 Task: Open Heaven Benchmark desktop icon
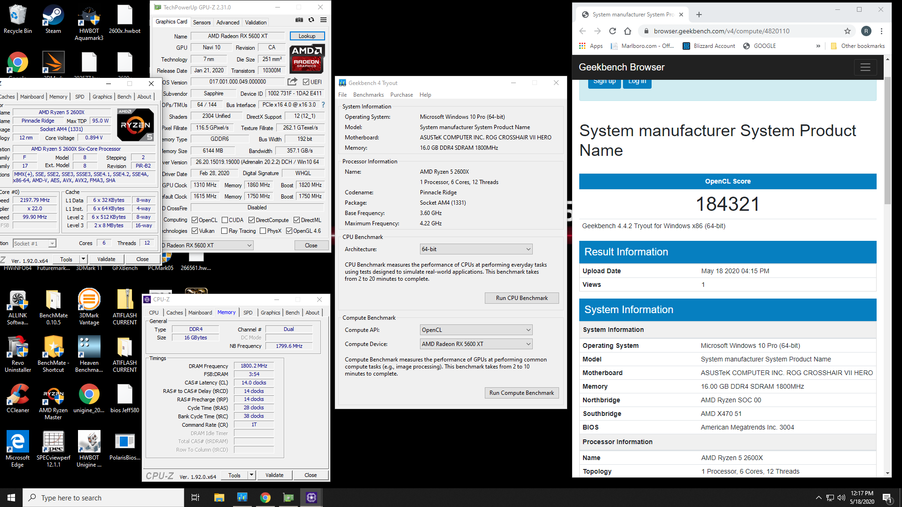point(89,354)
